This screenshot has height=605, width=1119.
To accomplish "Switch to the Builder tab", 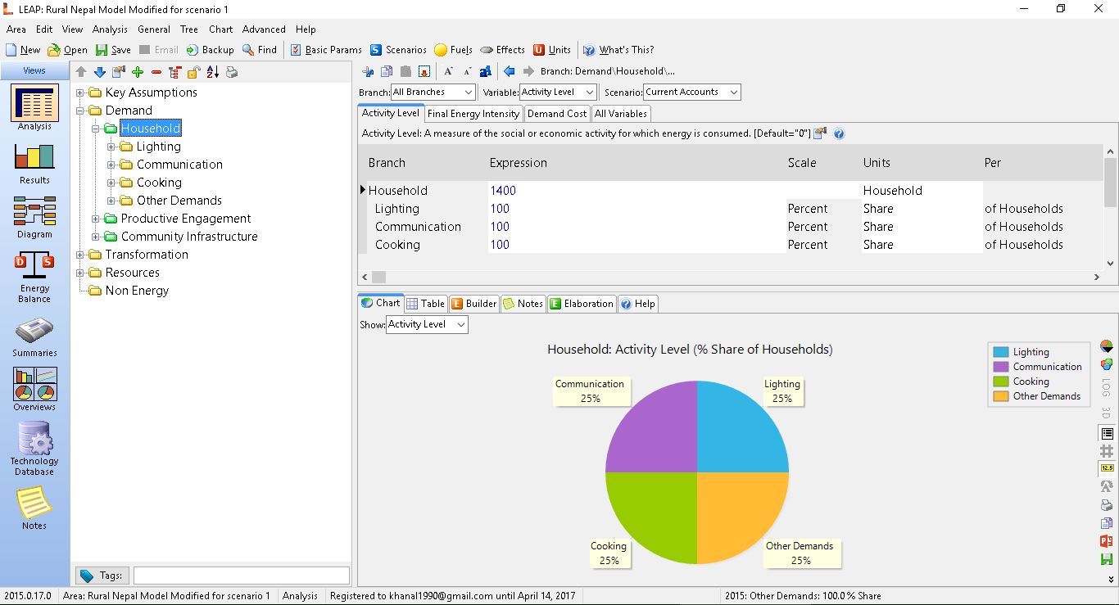I will tap(473, 304).
